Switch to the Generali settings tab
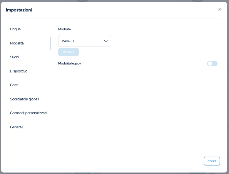 pyautogui.click(x=16, y=127)
